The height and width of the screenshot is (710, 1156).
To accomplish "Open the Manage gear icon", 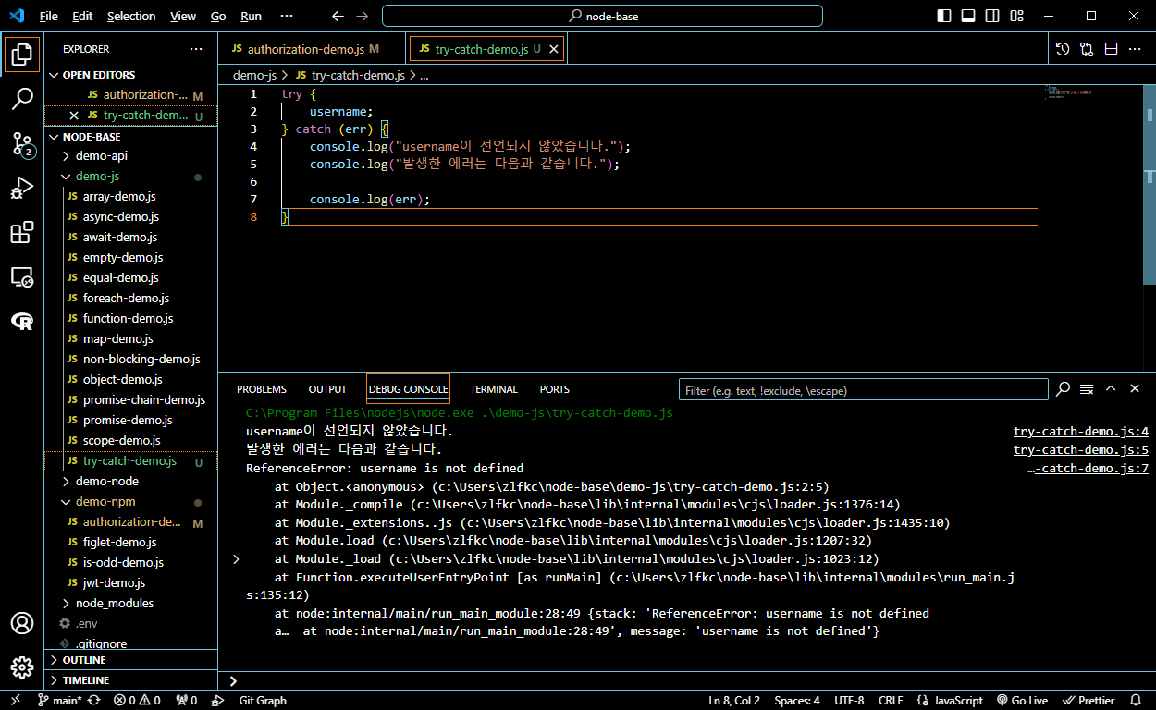I will pyautogui.click(x=22, y=667).
